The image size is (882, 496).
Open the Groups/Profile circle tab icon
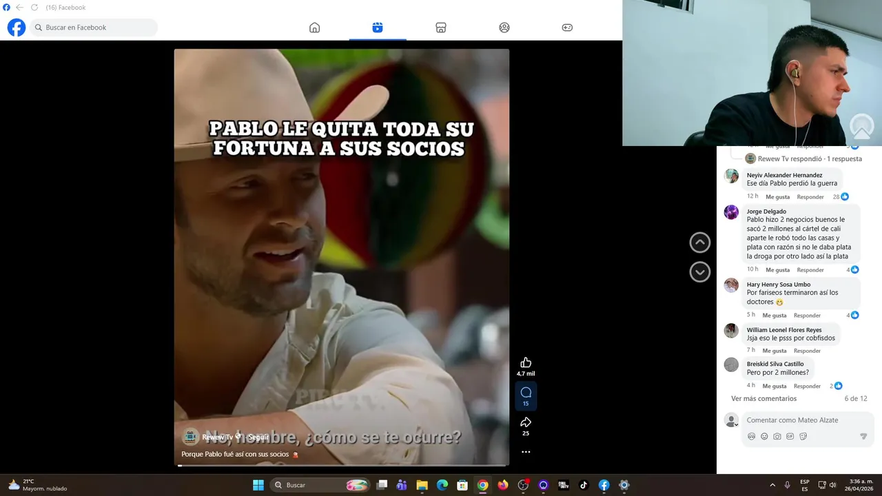coord(504,28)
